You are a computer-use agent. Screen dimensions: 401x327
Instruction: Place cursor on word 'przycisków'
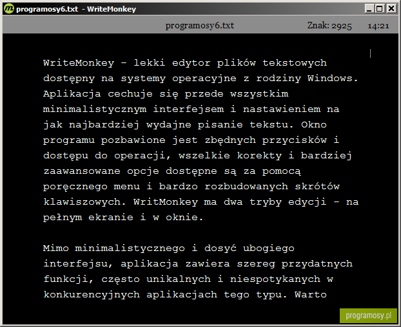pos(295,140)
